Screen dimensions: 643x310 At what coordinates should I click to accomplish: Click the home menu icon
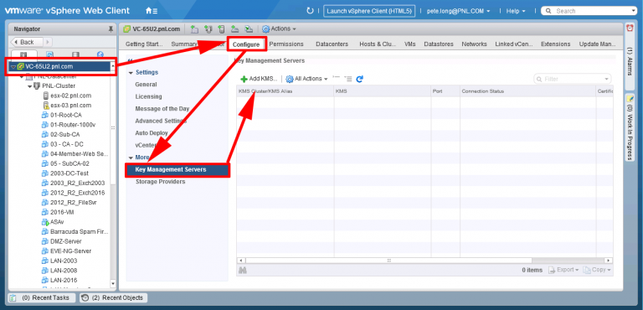(x=152, y=11)
